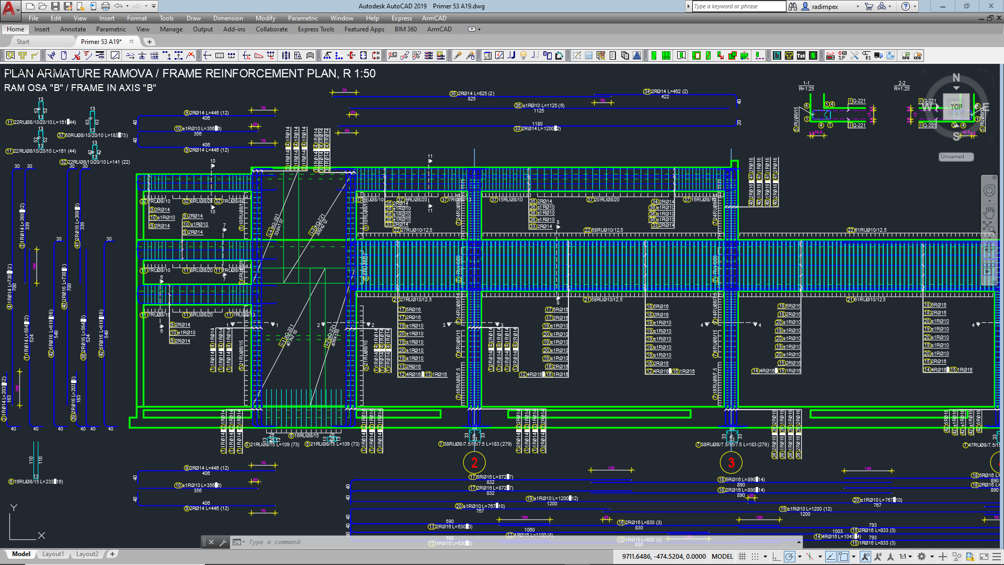The image size is (1004, 565).
Task: Switch to the Layout1 tab
Action: point(53,554)
